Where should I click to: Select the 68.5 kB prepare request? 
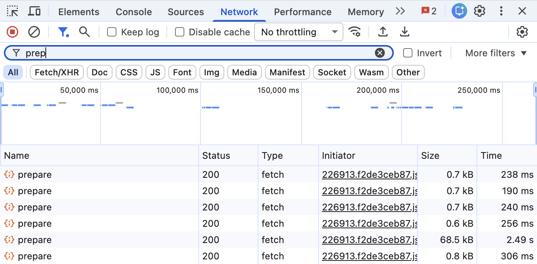tap(268, 240)
